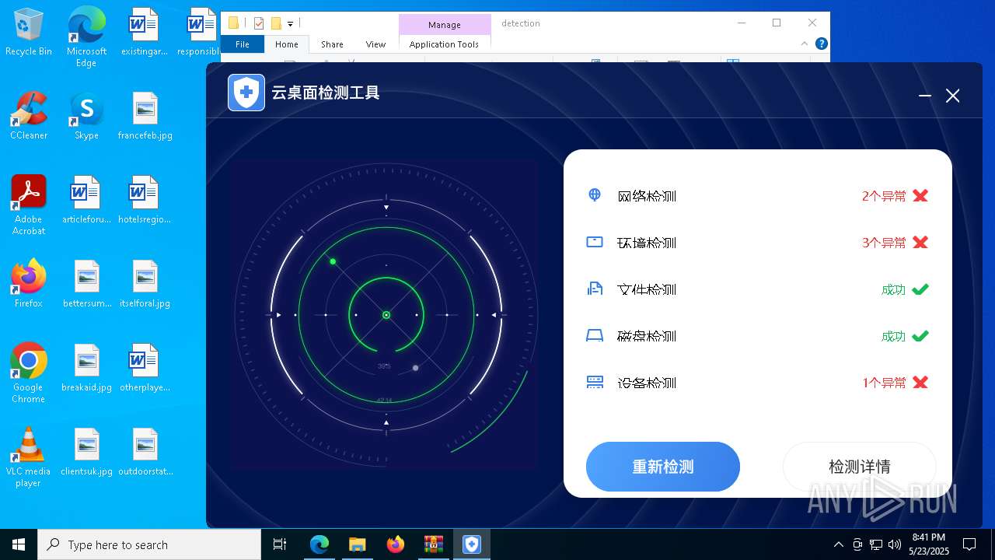
Task: Click the 设备检测 row label
Action: pyautogui.click(x=647, y=383)
